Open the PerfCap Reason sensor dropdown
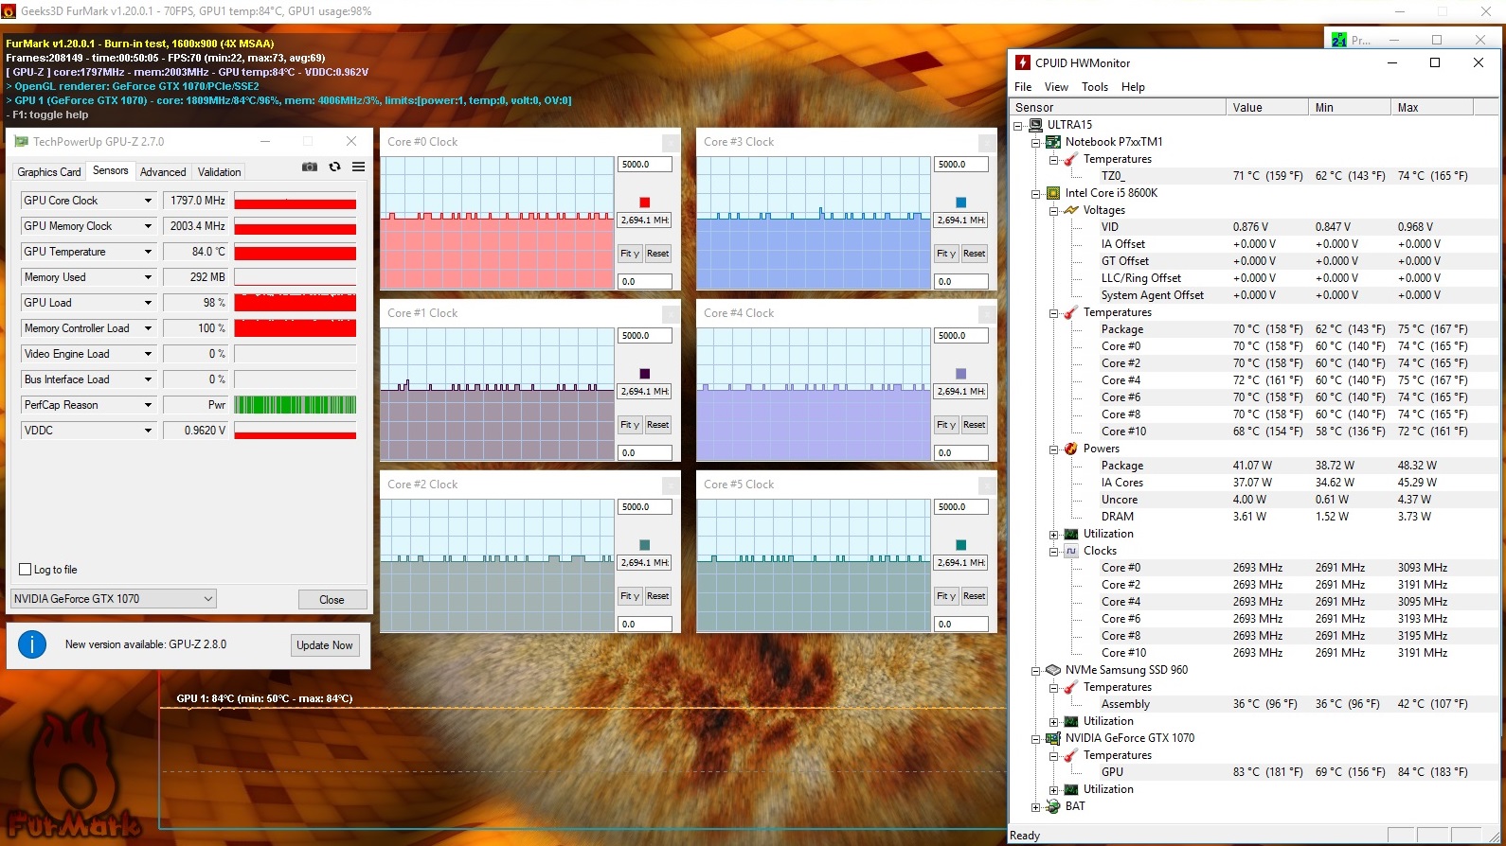1506x846 pixels. tap(148, 405)
